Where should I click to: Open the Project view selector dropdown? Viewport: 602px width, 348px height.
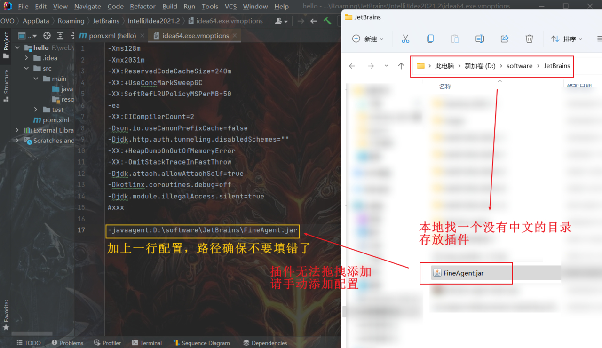pos(27,36)
